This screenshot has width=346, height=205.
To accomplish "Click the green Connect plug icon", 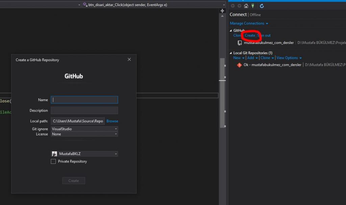I will (x=252, y=6).
